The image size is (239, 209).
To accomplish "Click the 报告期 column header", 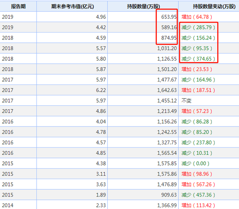I will [18, 7].
